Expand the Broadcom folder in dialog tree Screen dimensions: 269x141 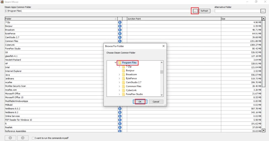119,75
